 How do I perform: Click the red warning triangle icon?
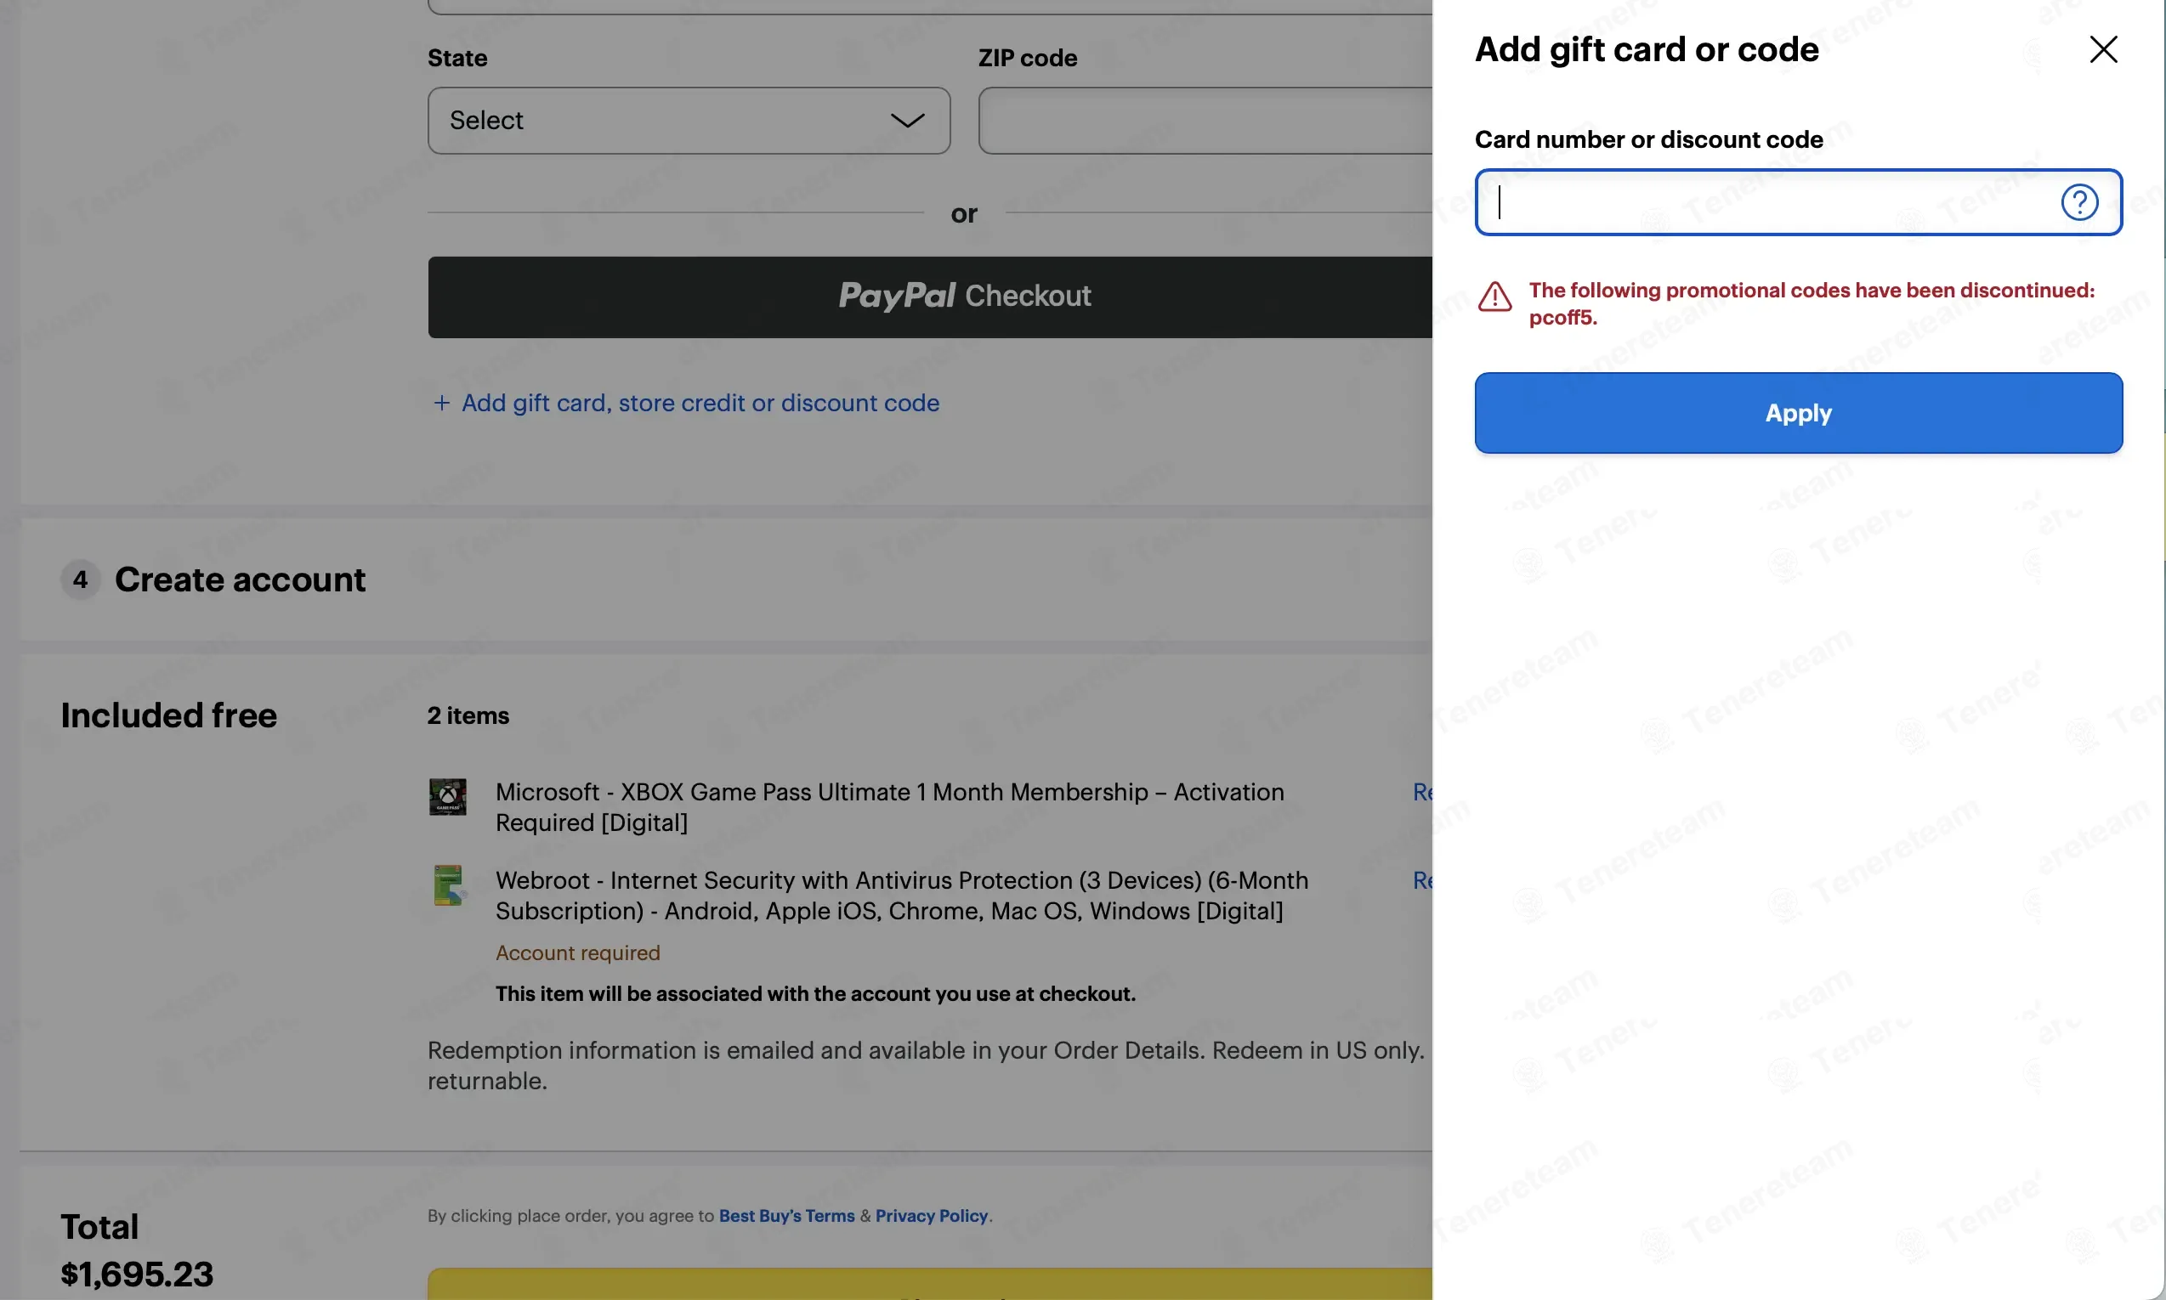click(1494, 296)
